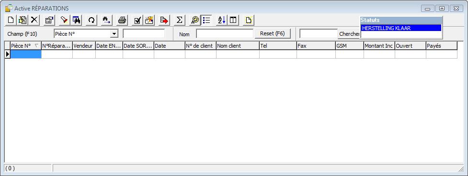Sort by the Pièce N° column header
The width and height of the screenshot is (468, 176).
[26, 46]
